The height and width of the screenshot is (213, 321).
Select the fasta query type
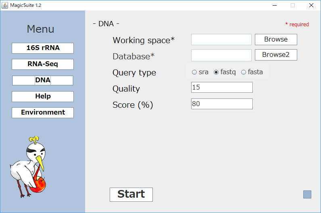(252, 72)
